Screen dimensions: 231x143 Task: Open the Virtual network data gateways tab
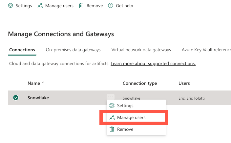(141, 50)
